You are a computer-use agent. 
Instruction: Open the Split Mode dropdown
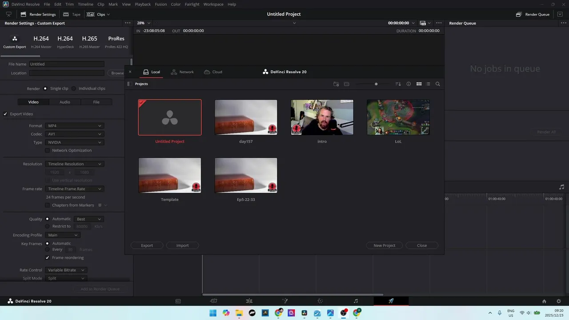pos(66,278)
